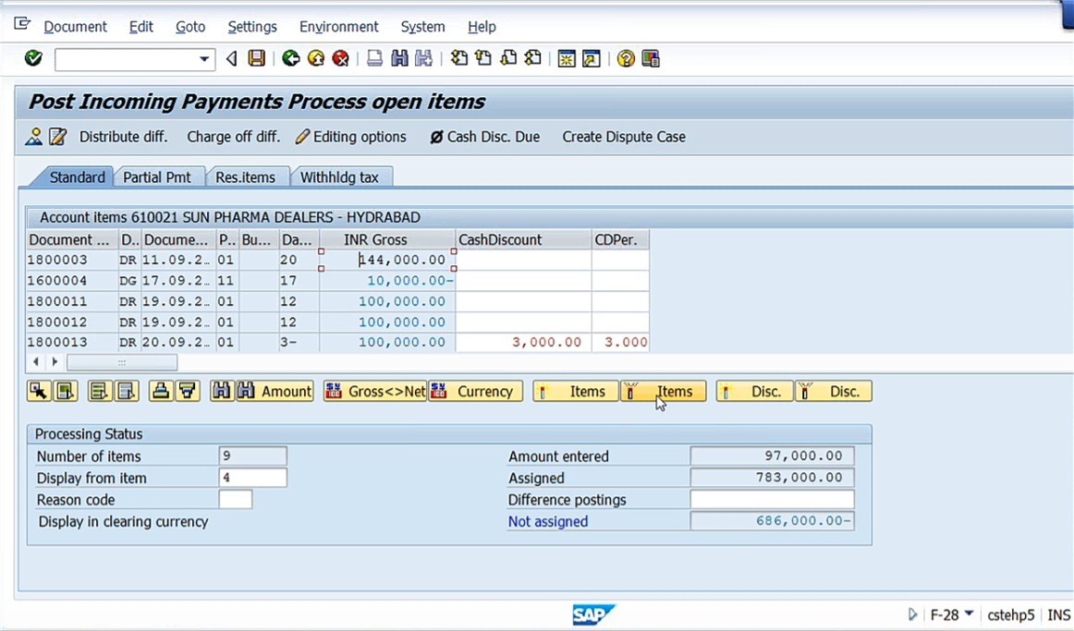
Task: Click the Find binoculars icon below table
Action: pyautogui.click(x=221, y=392)
